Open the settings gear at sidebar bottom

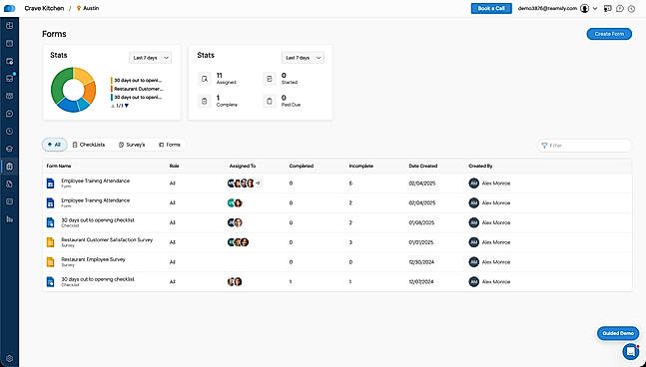pyautogui.click(x=9, y=358)
